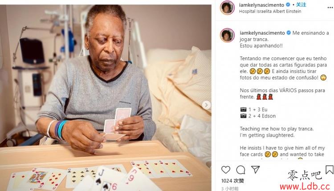
Task: Click verified badge in the caption
Action: tap(289, 33)
